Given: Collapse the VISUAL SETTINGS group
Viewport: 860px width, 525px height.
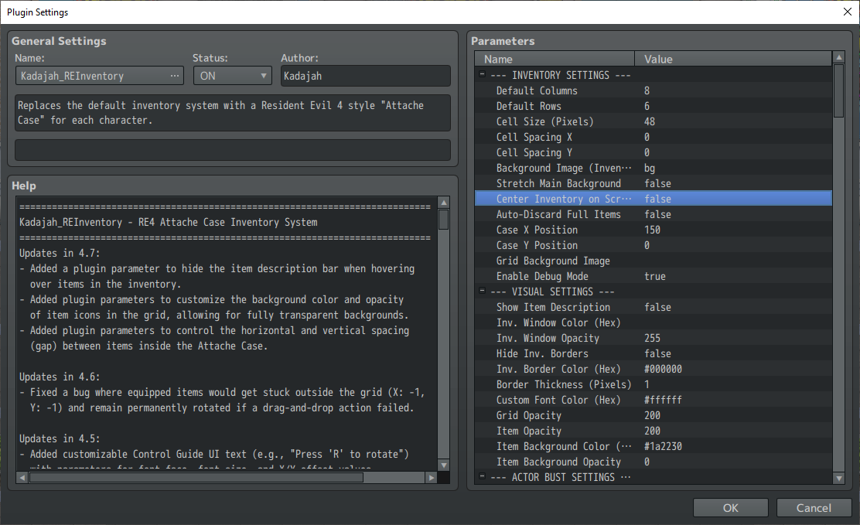Looking at the screenshot, I should pos(482,291).
